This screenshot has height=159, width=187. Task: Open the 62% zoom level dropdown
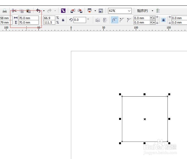tap(129, 11)
